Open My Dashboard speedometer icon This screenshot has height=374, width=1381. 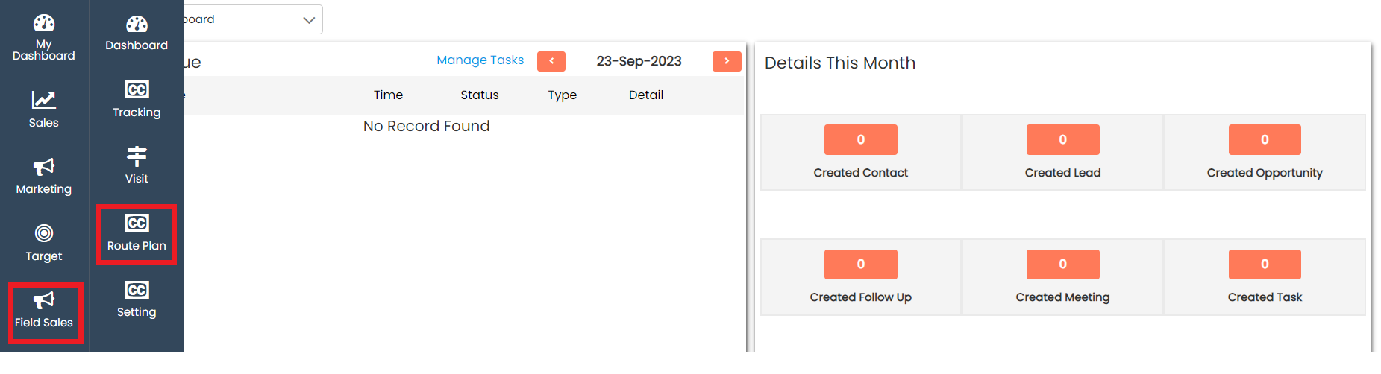[44, 23]
